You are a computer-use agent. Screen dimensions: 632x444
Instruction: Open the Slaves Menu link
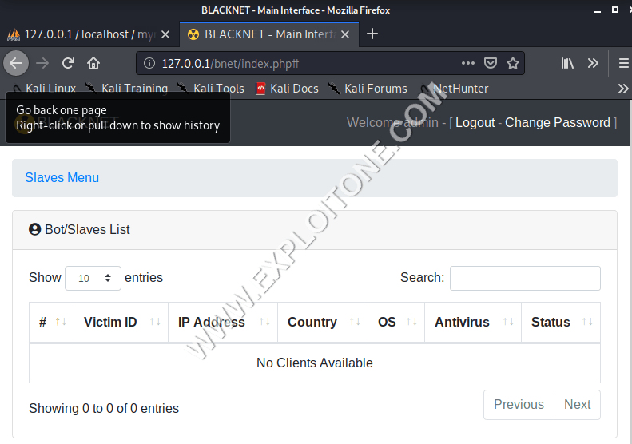(62, 178)
